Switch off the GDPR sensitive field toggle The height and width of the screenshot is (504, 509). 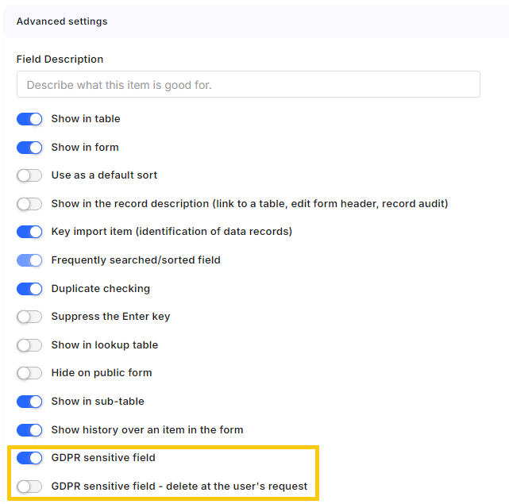pos(29,458)
